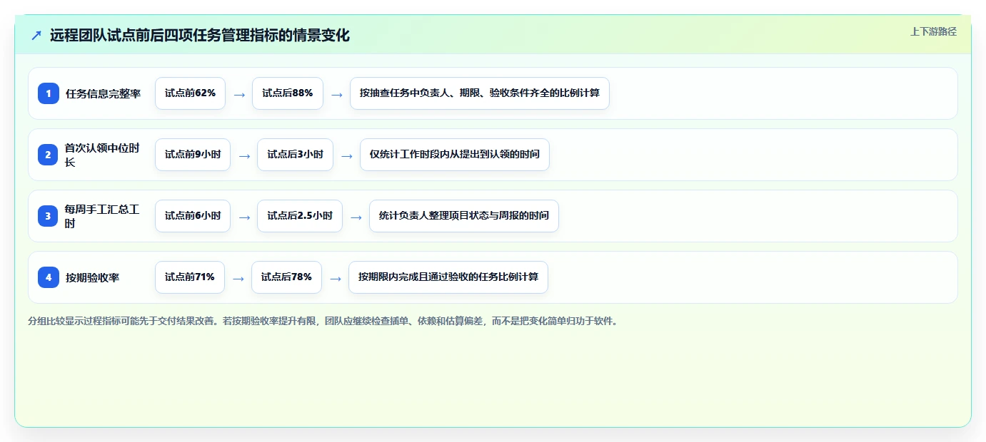Select the 任务信息完整率 row label

[104, 93]
